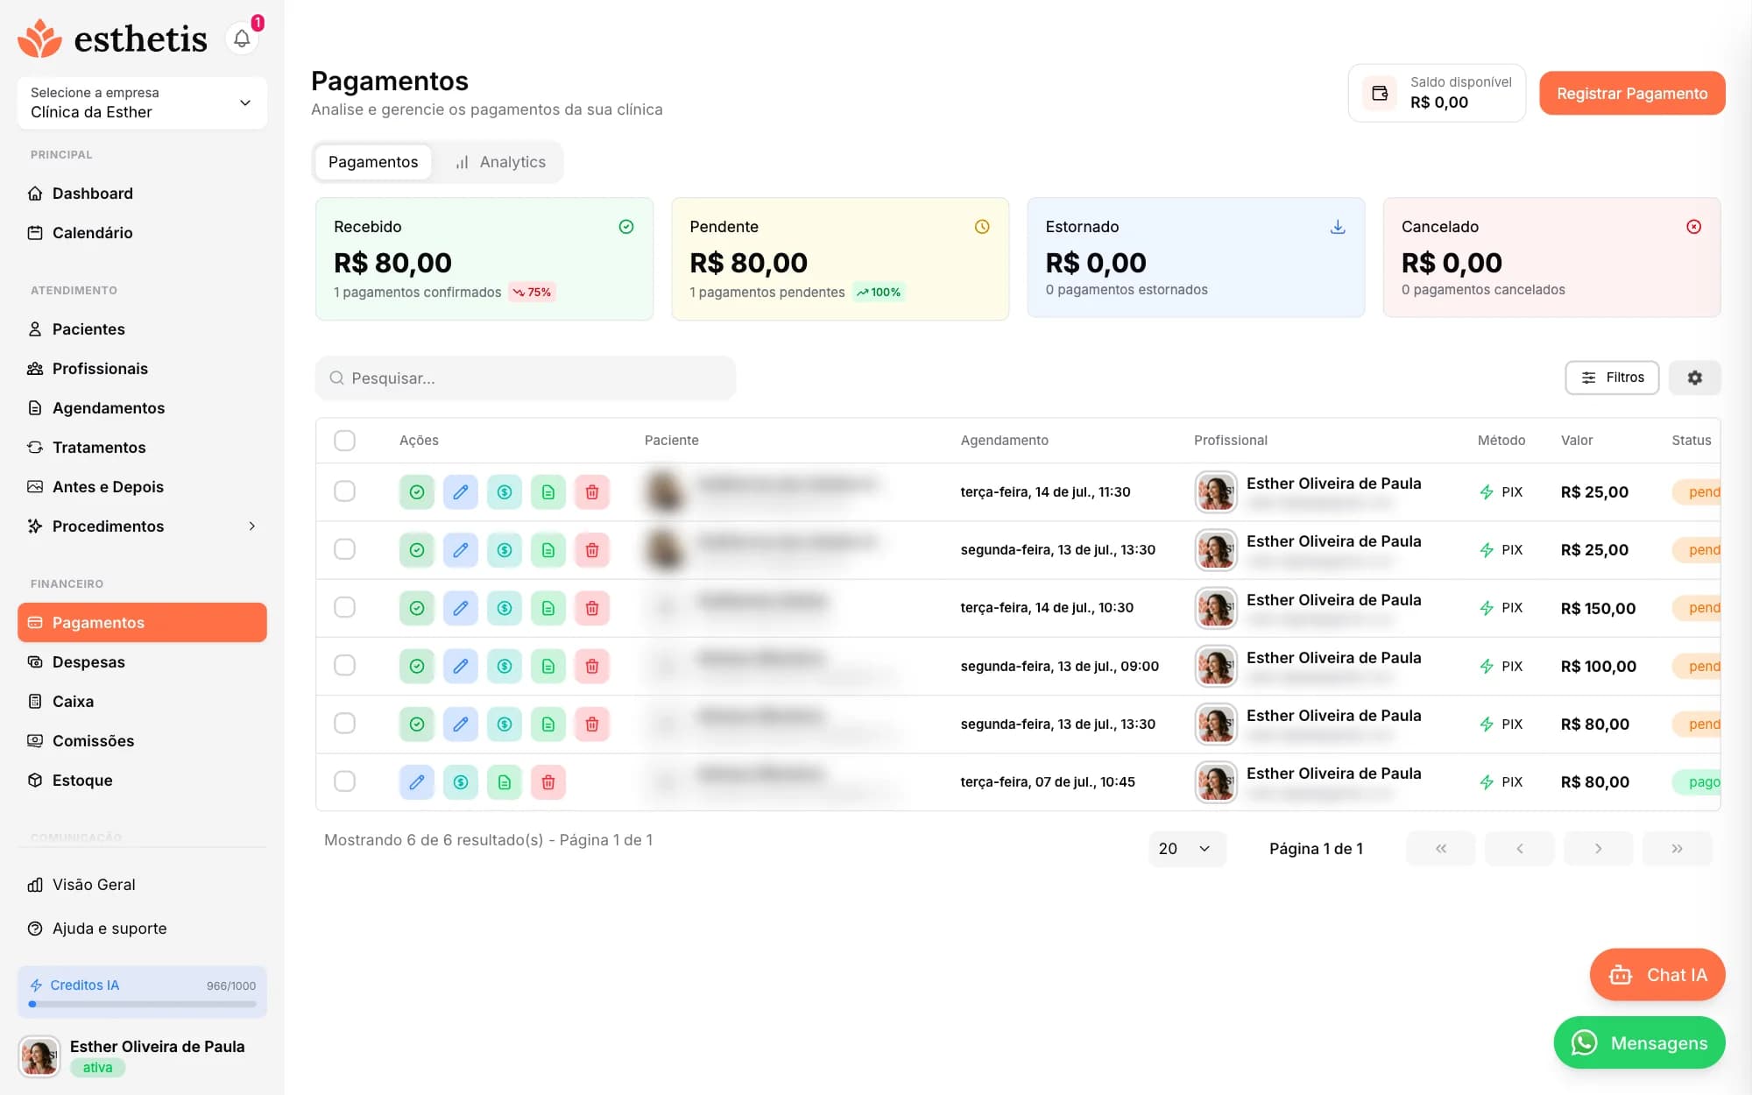Toggle the select-all checkbox in table header

[x=345, y=441]
